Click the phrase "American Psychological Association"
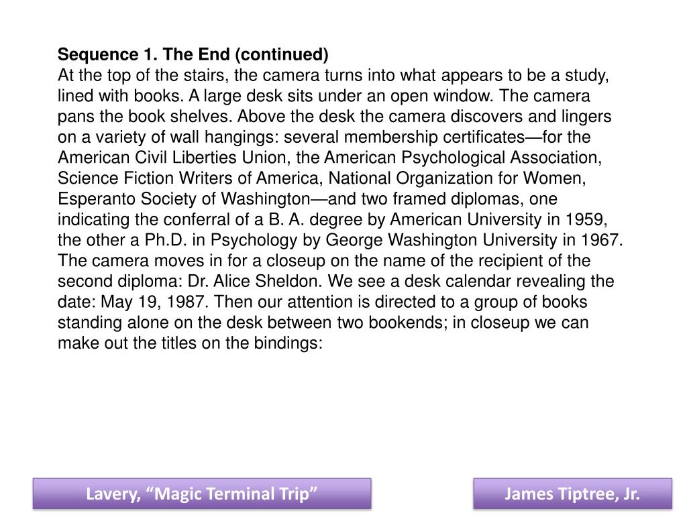Screen dimensions: 687x515 [x=460, y=157]
